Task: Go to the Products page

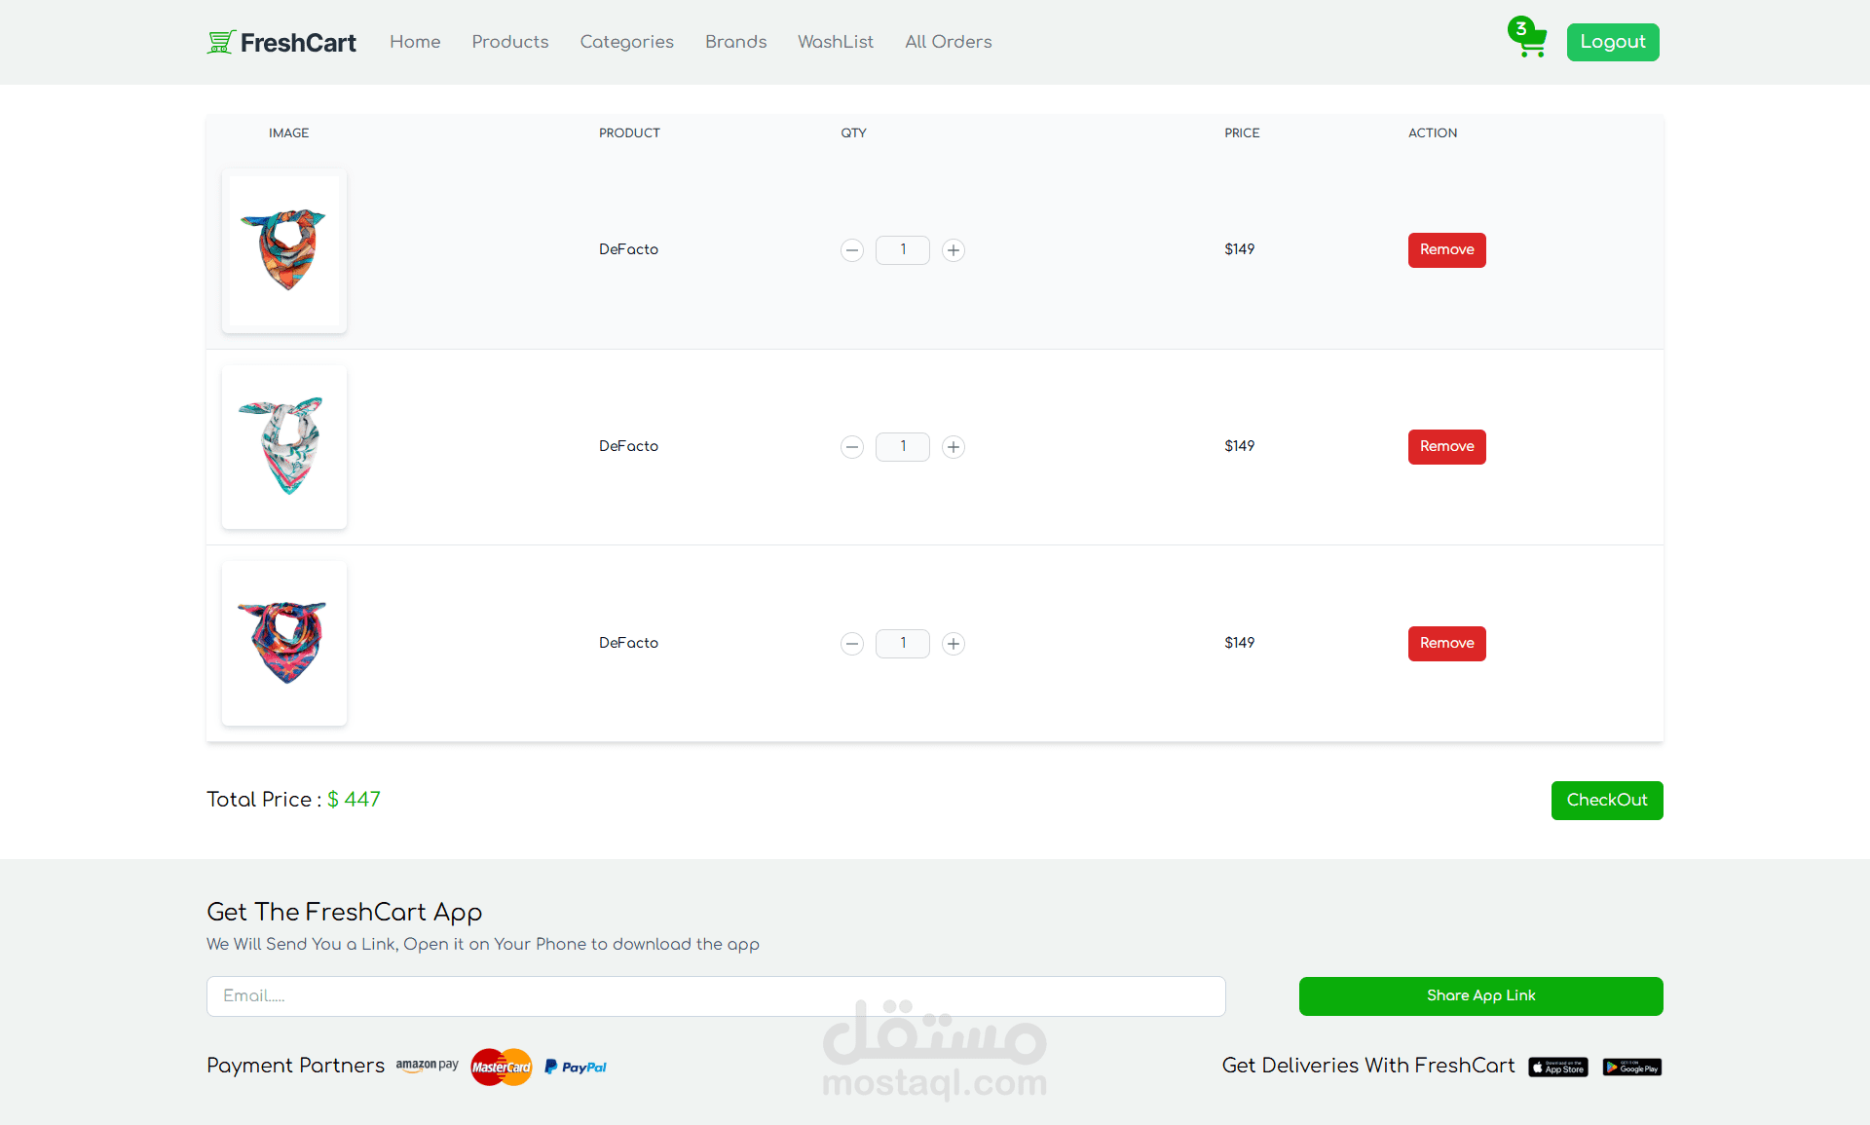Action: click(x=510, y=42)
